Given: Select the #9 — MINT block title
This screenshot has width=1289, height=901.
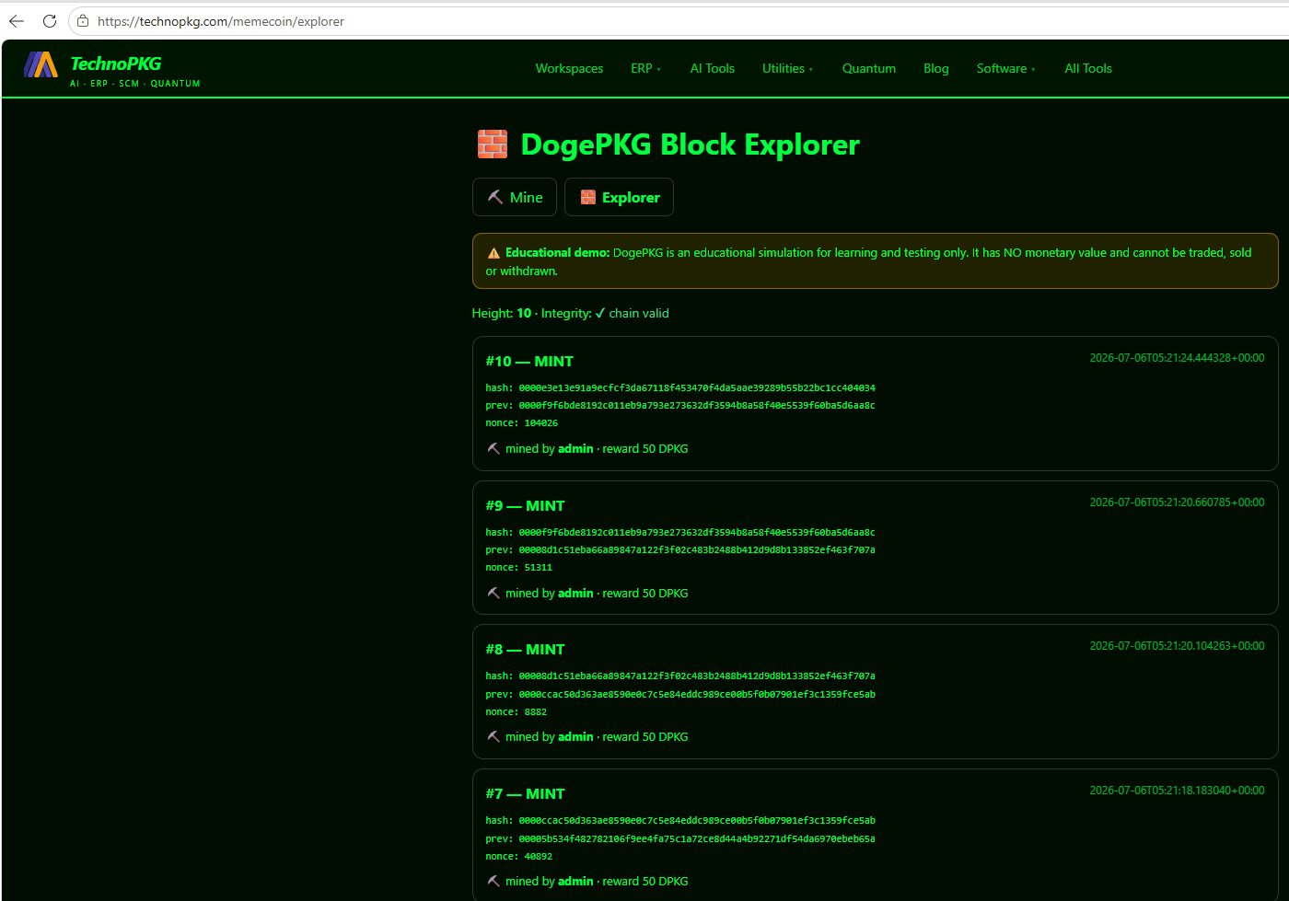Looking at the screenshot, I should pyautogui.click(x=525, y=506).
